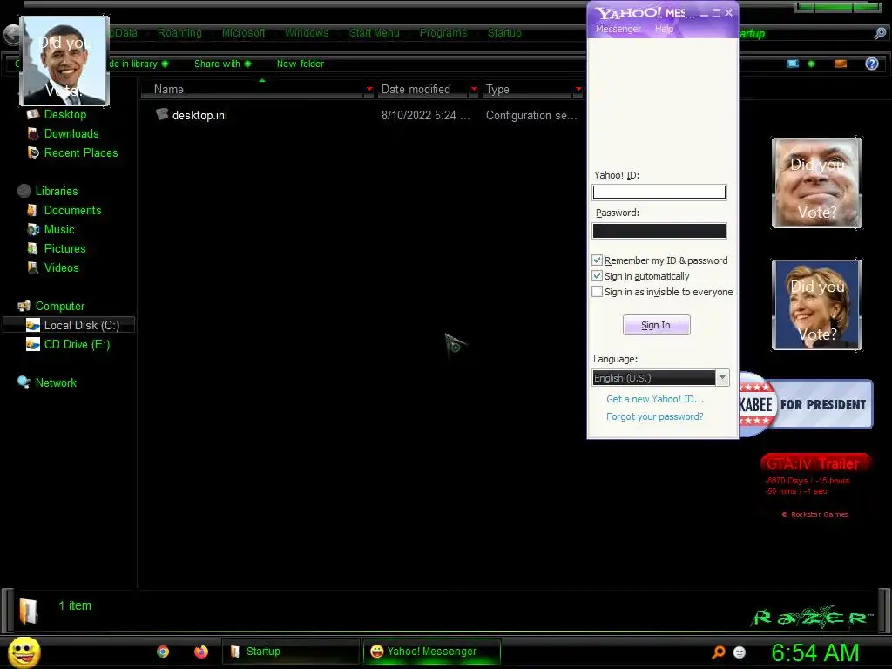Click Forgot your password link
892x669 pixels.
click(x=654, y=416)
